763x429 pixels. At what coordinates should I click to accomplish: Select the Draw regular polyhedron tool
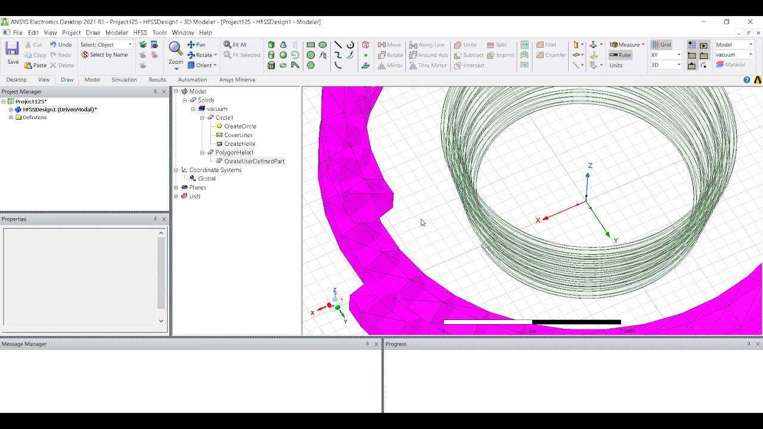point(271,66)
